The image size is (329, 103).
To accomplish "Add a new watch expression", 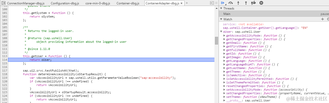I will (x=322, y=19).
